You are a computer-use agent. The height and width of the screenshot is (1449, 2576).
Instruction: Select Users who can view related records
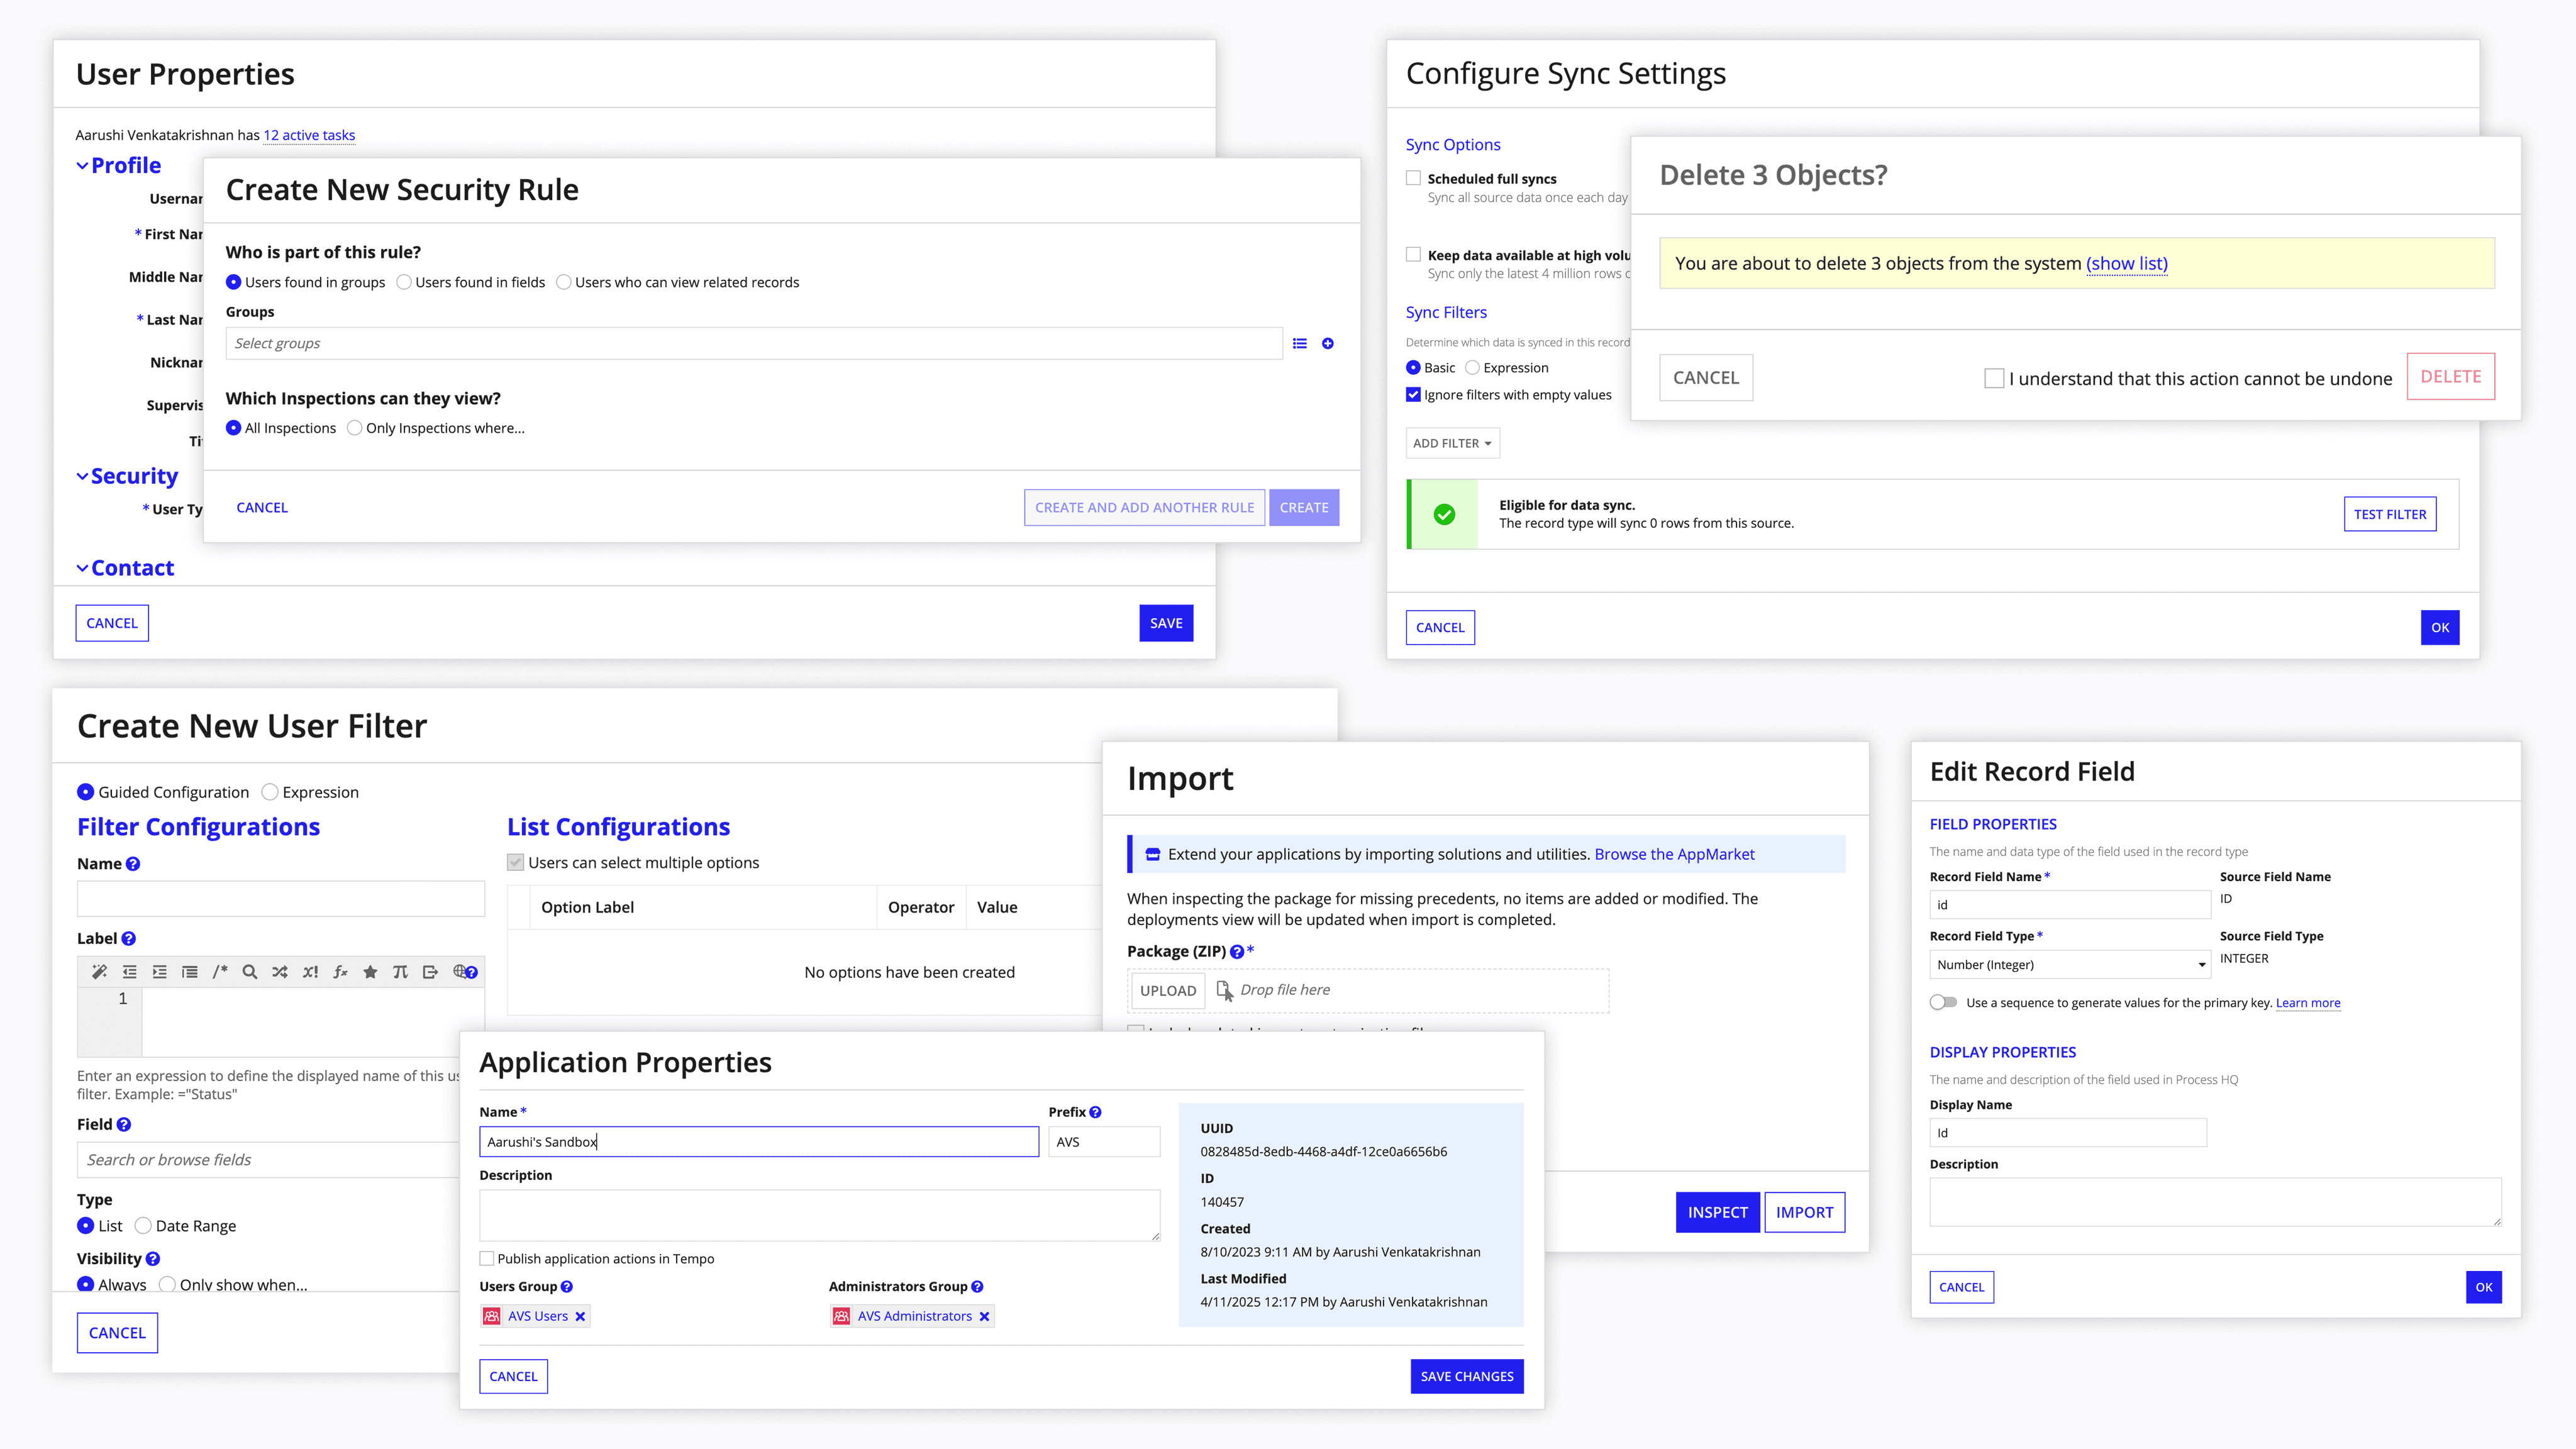point(564,282)
